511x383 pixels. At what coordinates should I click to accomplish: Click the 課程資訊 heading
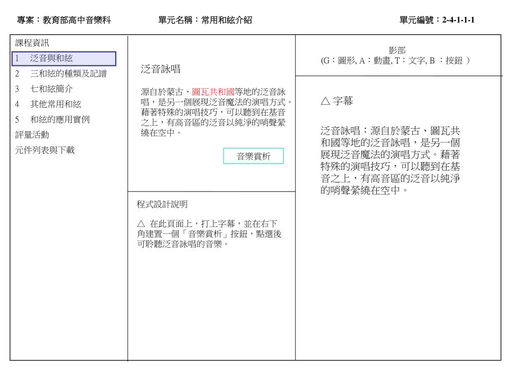coord(32,43)
